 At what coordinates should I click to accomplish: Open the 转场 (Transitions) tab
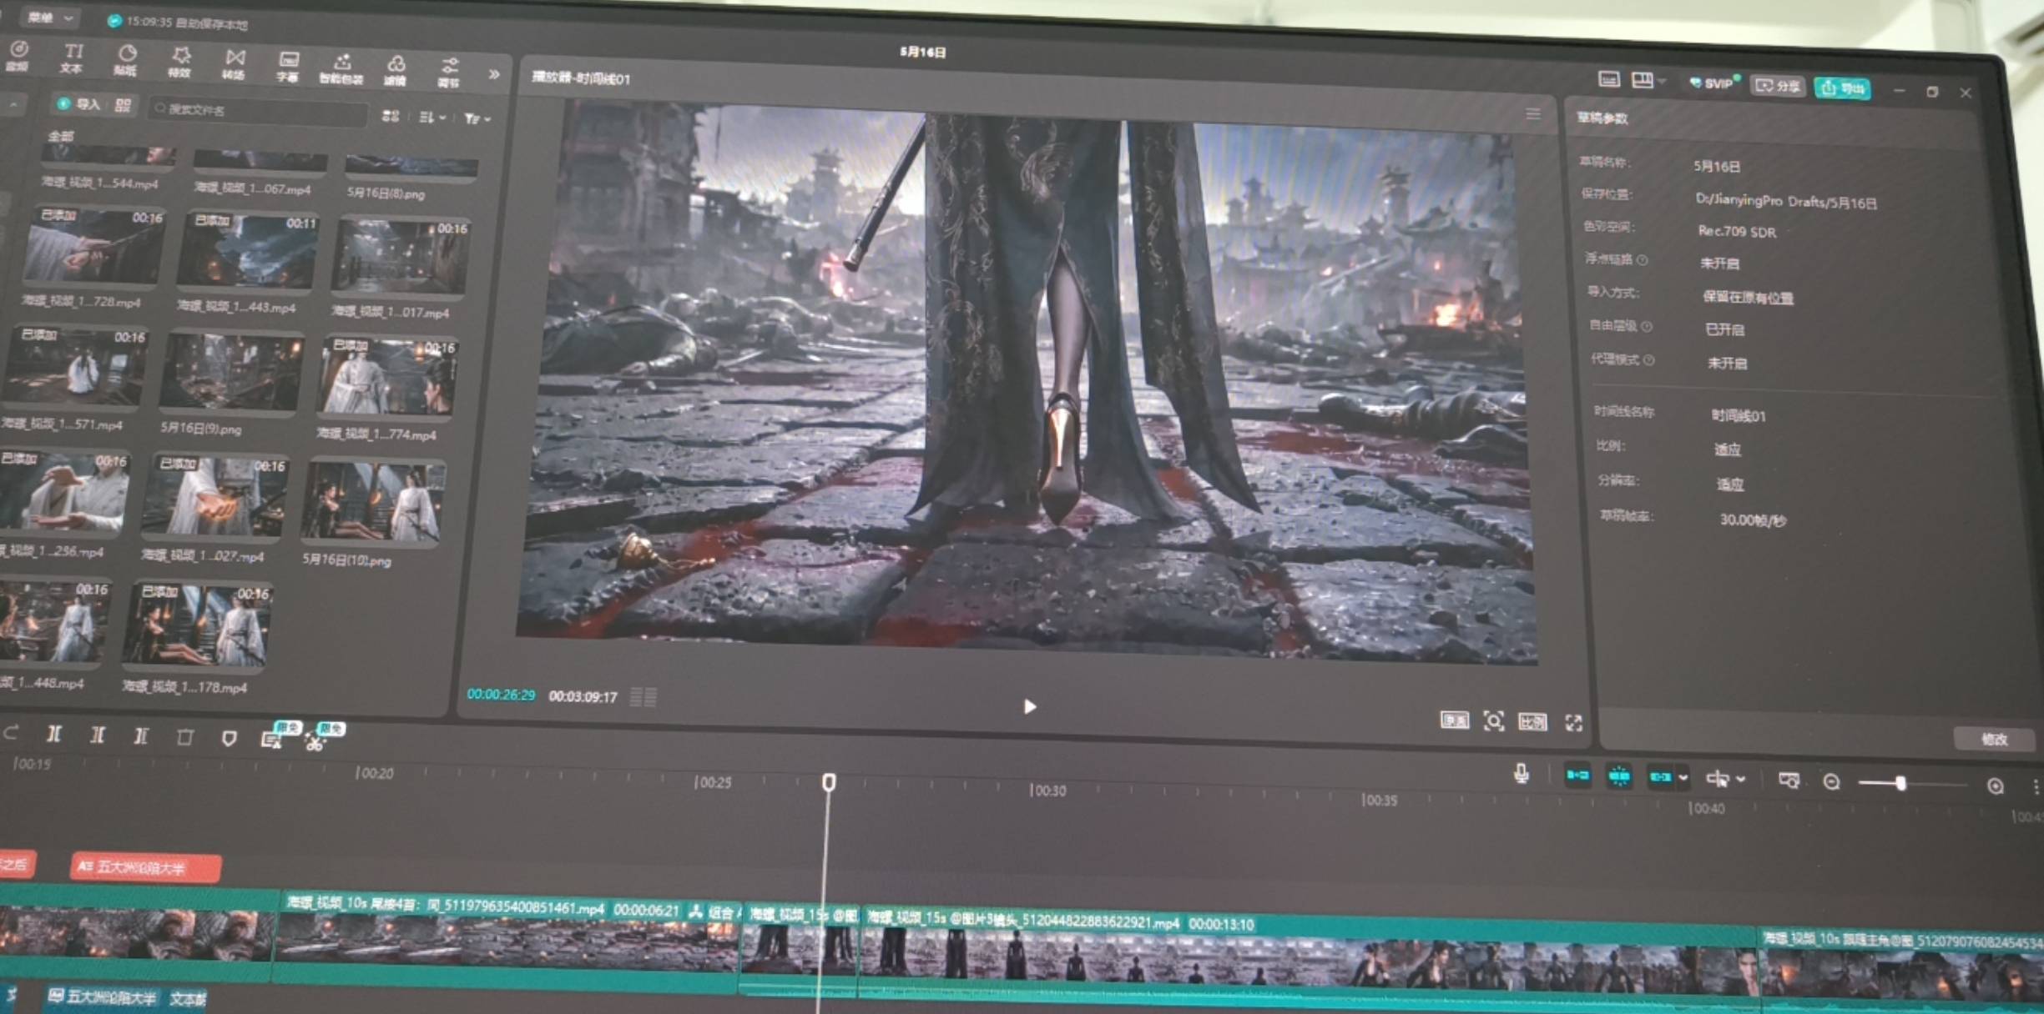click(235, 64)
